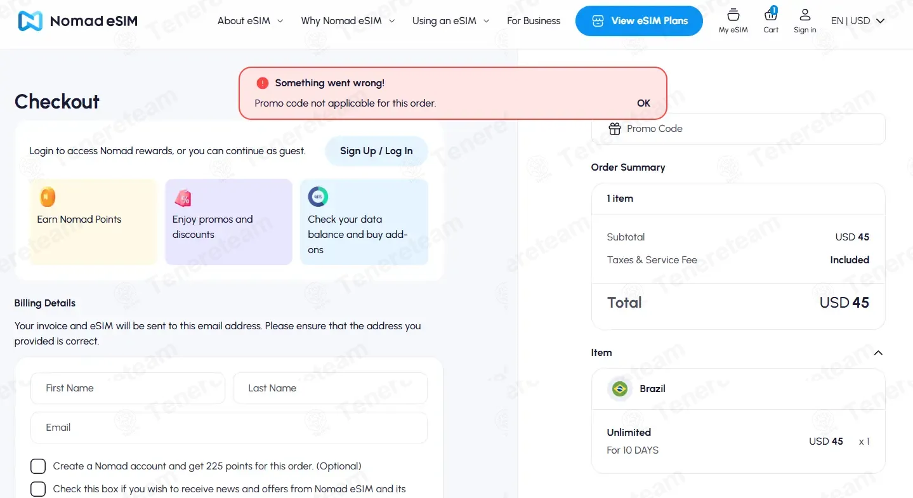The height and width of the screenshot is (498, 913).
Task: Click the Sign in person icon
Action: point(805,15)
